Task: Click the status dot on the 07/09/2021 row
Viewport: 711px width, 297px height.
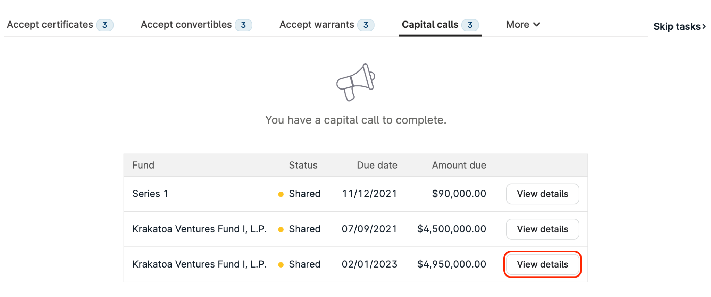Action: (x=281, y=229)
